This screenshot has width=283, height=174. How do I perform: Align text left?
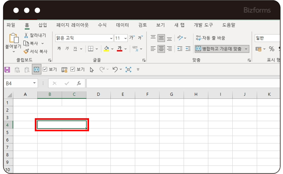[x=153, y=49]
